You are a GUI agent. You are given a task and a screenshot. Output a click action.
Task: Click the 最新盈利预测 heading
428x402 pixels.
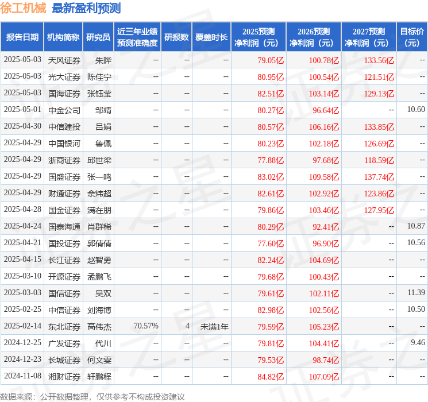click(86, 8)
